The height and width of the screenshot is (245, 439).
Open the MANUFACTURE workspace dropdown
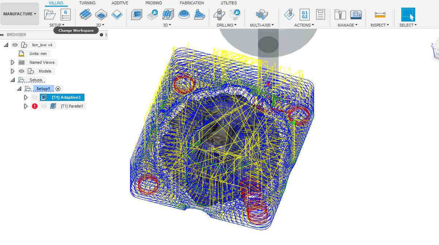pyautogui.click(x=20, y=14)
